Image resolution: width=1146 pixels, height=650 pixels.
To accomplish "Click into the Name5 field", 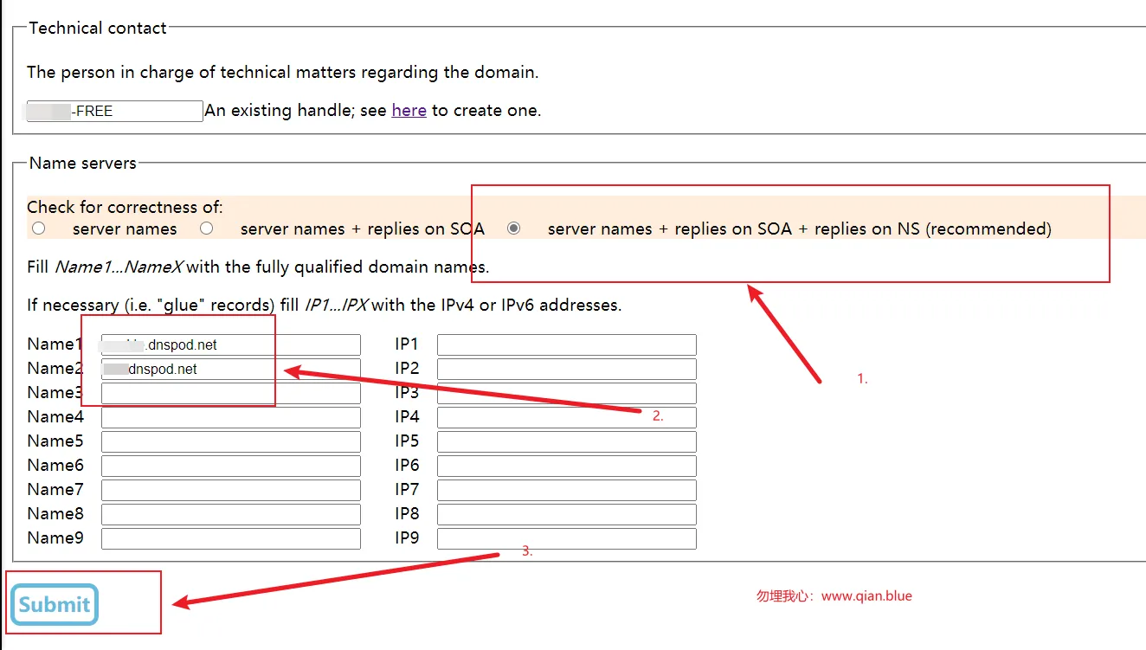I will pyautogui.click(x=231, y=441).
